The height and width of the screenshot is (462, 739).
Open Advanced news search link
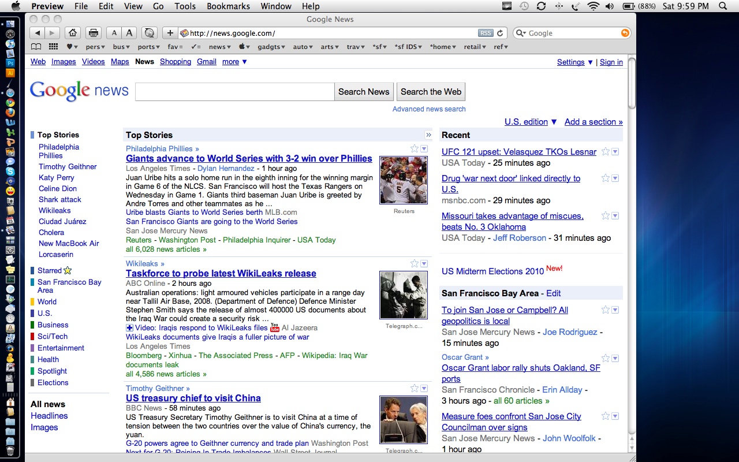tap(429, 109)
